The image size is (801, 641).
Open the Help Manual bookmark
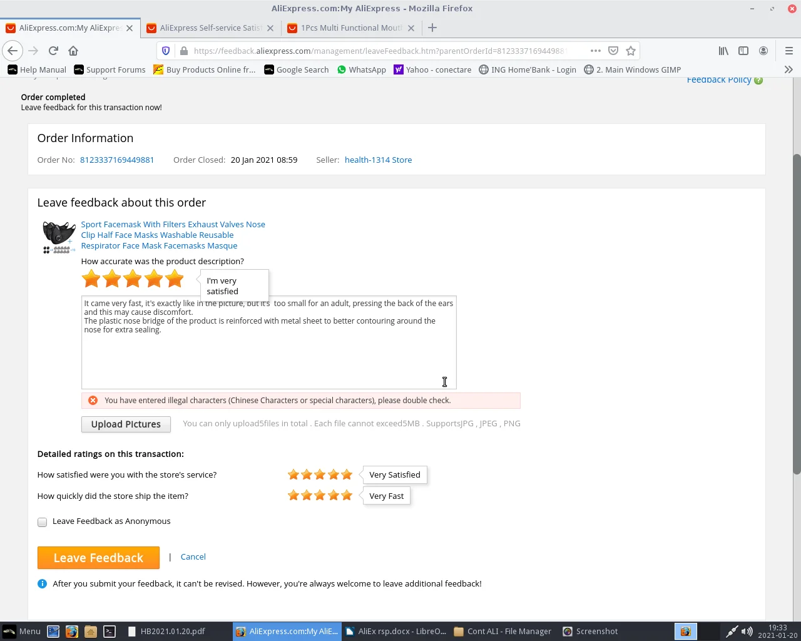37,69
